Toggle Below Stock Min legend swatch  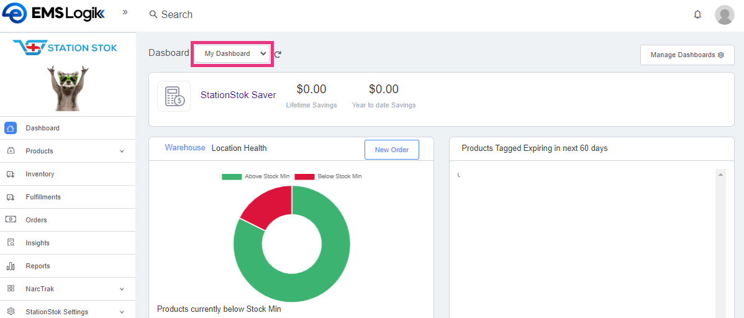305,176
